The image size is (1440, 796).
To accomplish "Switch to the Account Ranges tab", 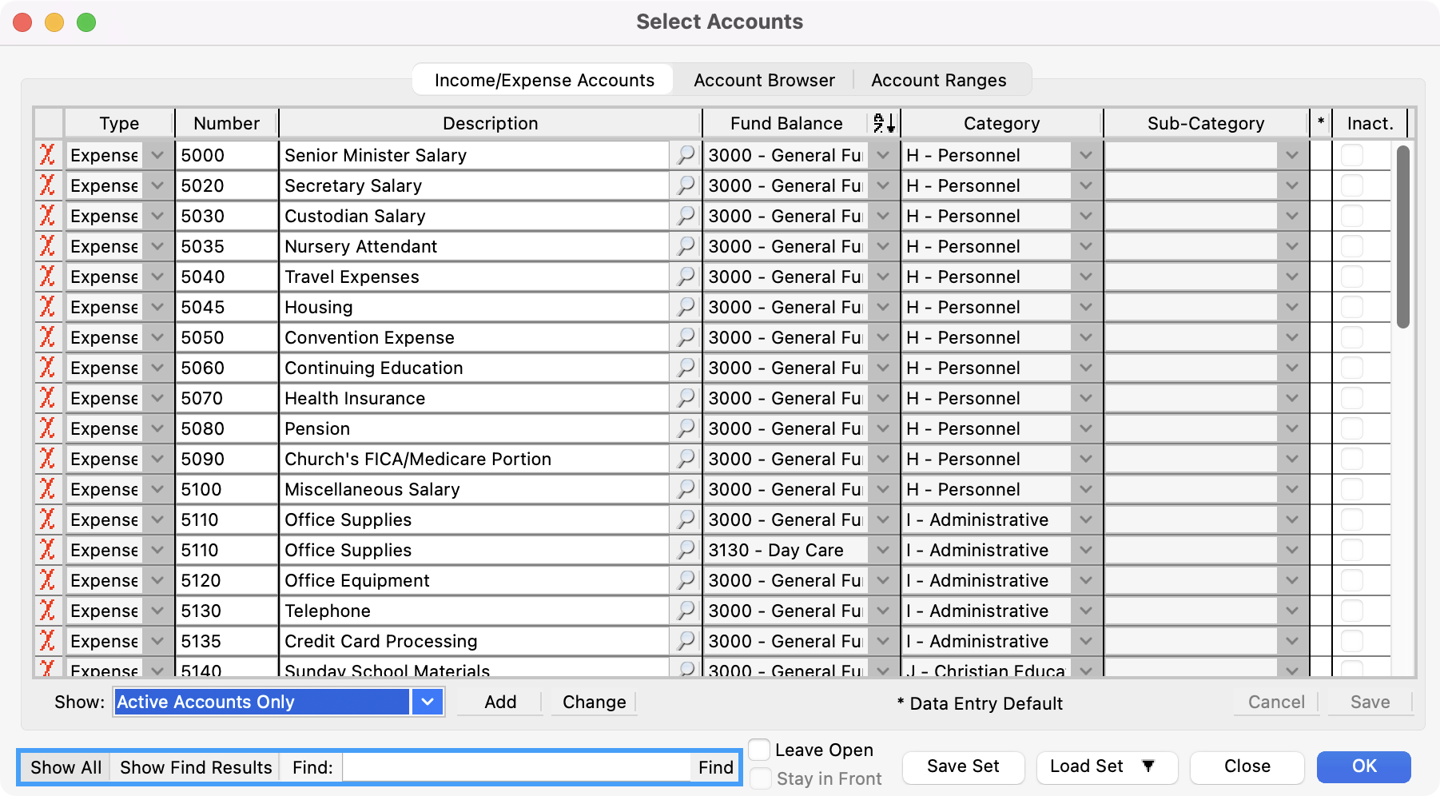I will coord(938,80).
